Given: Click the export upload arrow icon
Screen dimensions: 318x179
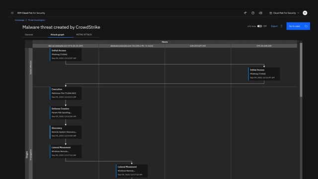Looking at the screenshot, I should tap(281, 26).
